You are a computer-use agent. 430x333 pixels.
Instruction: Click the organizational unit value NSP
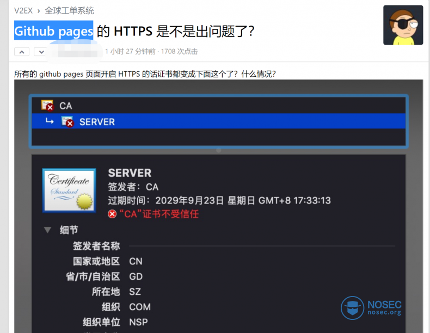pyautogui.click(x=138, y=322)
